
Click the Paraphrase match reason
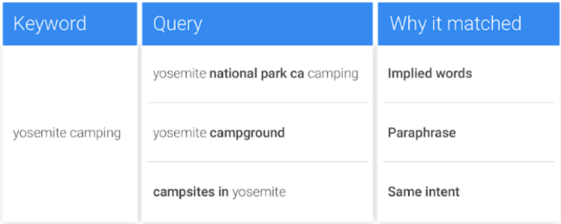click(422, 133)
